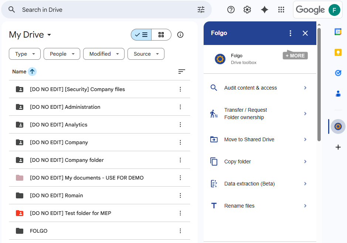Reverse sort direction arrow next to Name
Viewport: 347px width, 243px height.
(x=32, y=72)
